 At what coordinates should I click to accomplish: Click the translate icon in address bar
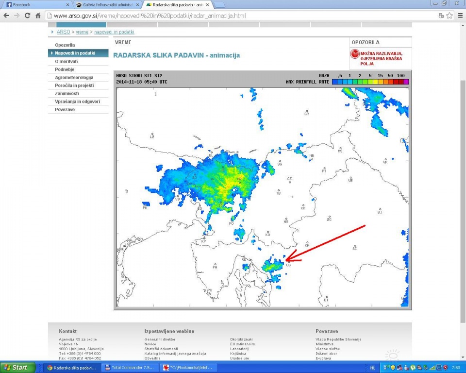point(441,16)
